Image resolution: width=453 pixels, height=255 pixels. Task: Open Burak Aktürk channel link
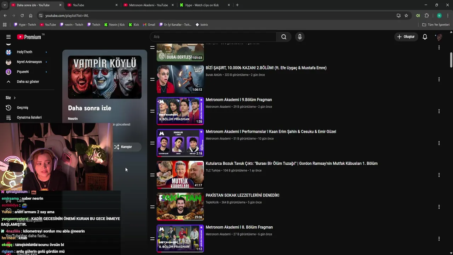pos(214,75)
